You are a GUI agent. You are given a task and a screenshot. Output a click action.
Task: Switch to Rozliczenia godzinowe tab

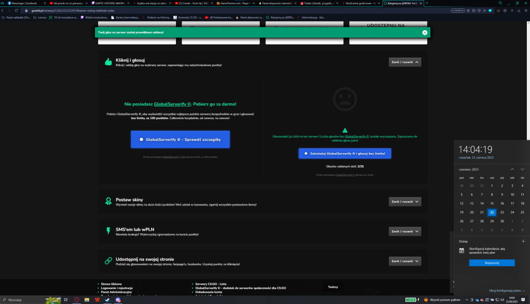[360, 3]
